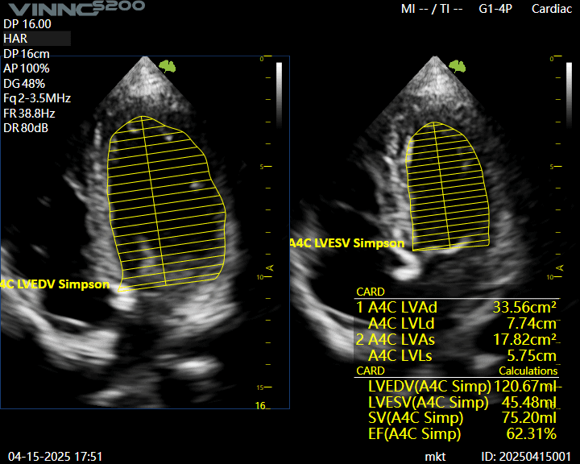Image resolution: width=580 pixels, height=464 pixels.
Task: Click the Calculations header in results panel
Action: pos(528,371)
